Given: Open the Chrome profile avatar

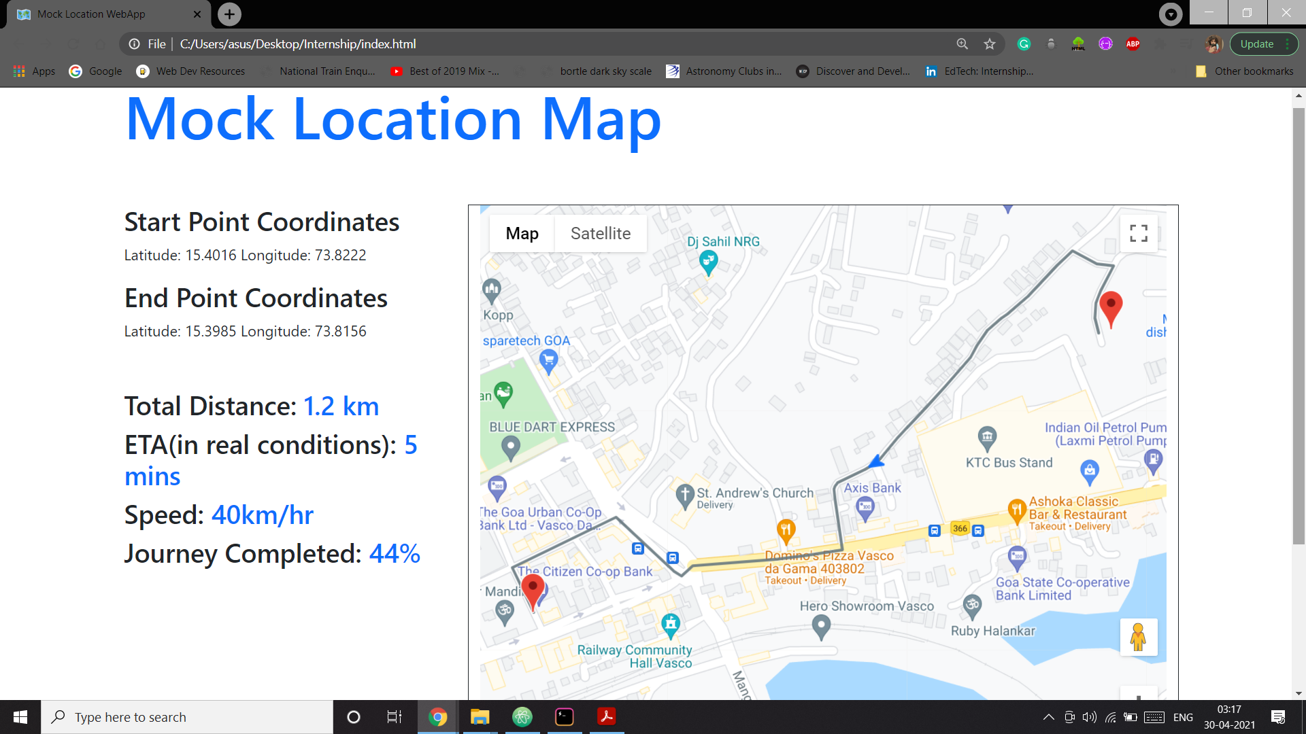Looking at the screenshot, I should pos(1215,43).
